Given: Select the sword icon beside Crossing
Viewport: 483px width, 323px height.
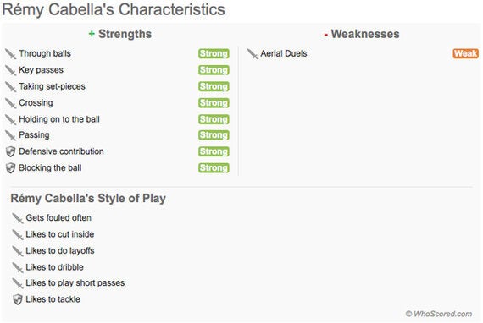Looking at the screenshot, I should [10, 103].
